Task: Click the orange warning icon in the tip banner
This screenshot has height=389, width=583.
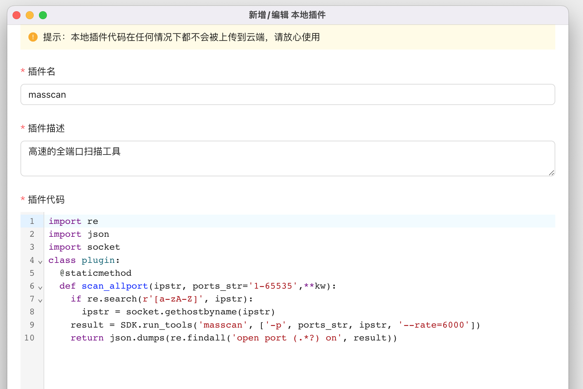Action: click(x=33, y=37)
